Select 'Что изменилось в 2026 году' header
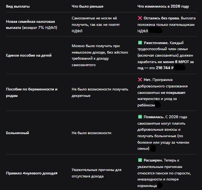Screen dimensions: 202x190 (x=163, y=6)
